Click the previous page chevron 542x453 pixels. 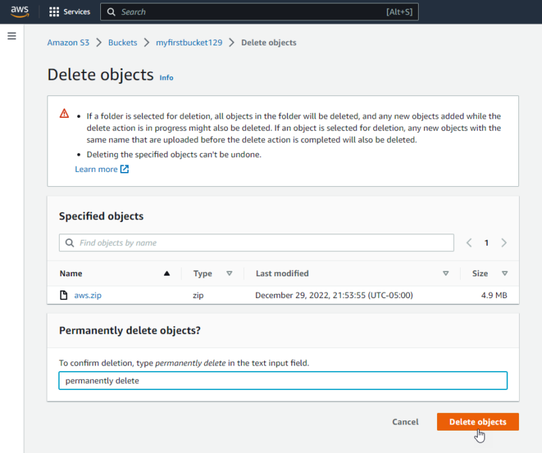coord(469,242)
